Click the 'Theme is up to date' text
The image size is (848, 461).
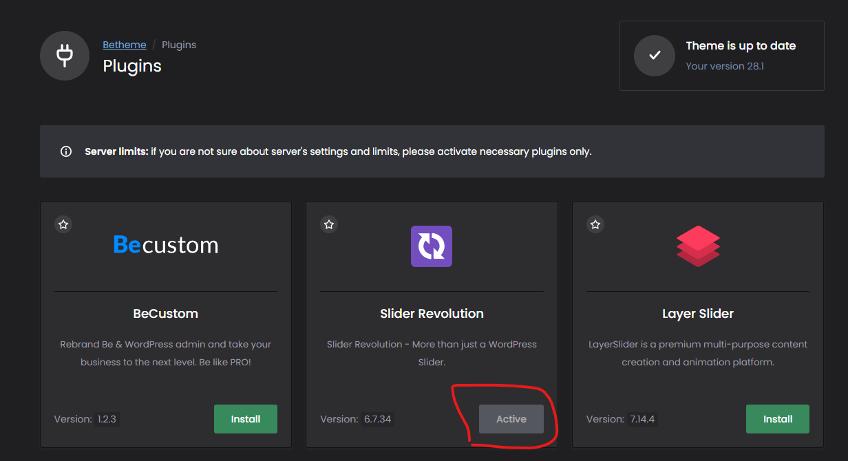coord(741,46)
